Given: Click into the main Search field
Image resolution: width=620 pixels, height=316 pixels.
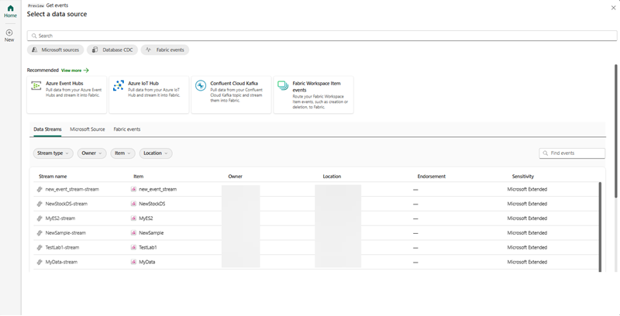Looking at the screenshot, I should point(322,36).
